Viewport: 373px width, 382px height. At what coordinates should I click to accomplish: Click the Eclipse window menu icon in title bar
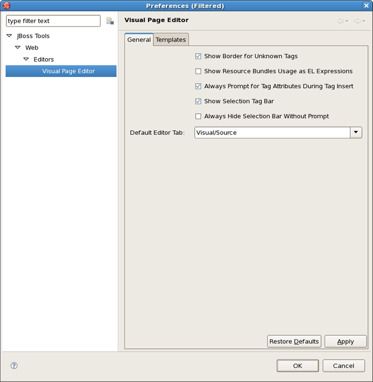(x=6, y=6)
